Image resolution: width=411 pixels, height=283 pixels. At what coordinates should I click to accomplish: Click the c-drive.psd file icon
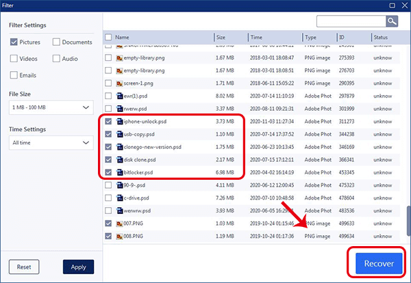coord(119,197)
